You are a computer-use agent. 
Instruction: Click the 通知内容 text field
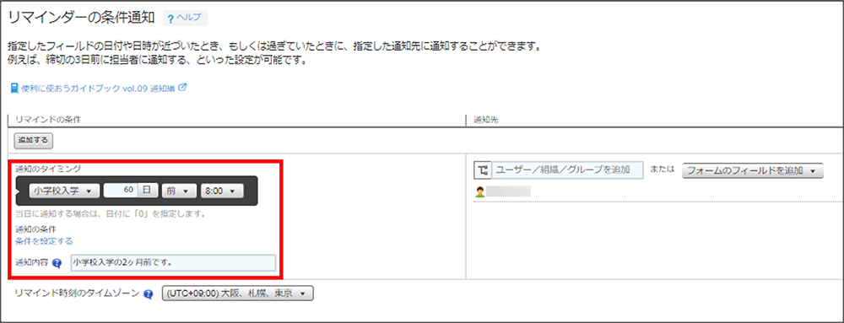click(173, 263)
